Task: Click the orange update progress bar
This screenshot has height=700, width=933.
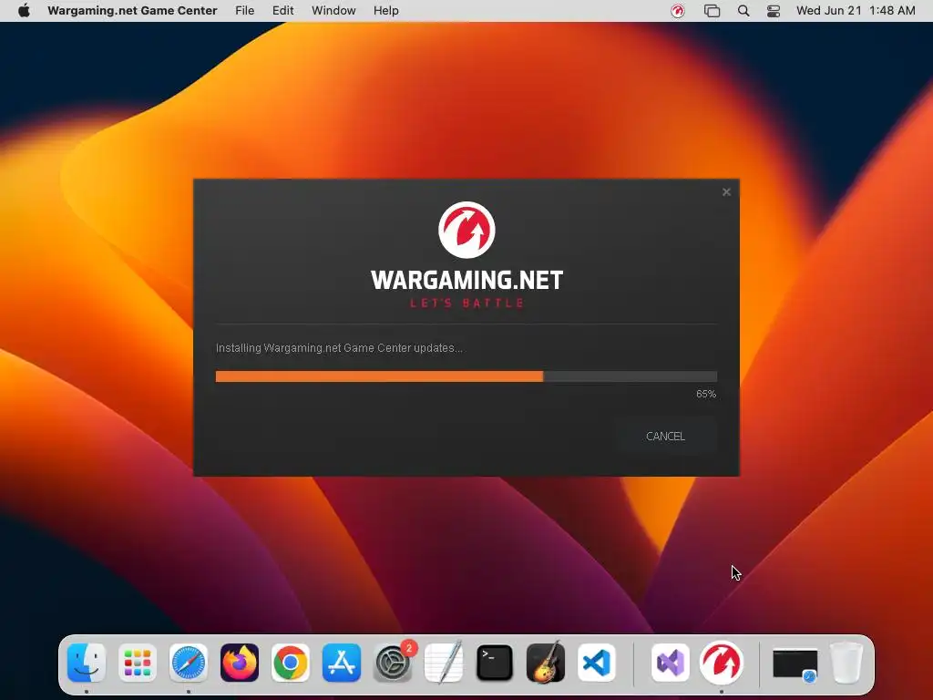Action: (x=466, y=376)
